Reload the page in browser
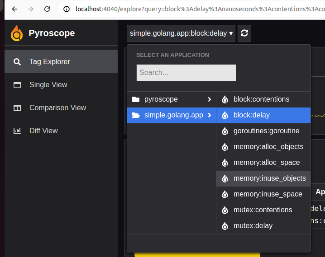This screenshot has height=257, width=325. pyautogui.click(x=47, y=9)
